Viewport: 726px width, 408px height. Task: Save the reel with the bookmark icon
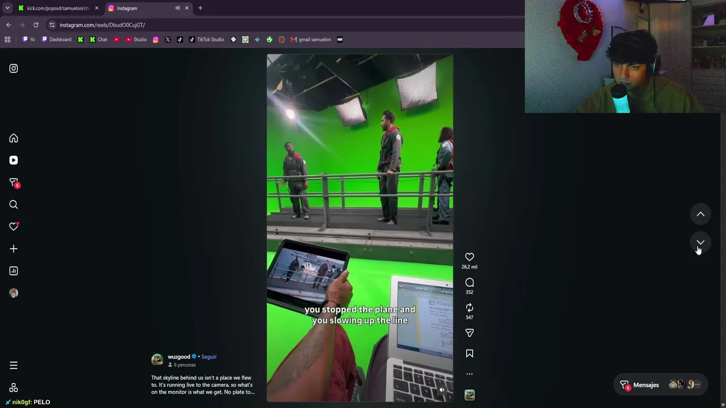(x=470, y=354)
